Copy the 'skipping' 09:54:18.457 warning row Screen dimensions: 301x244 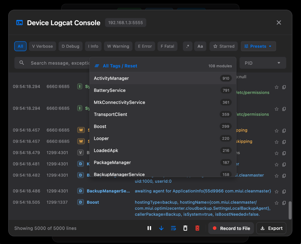[284, 142]
